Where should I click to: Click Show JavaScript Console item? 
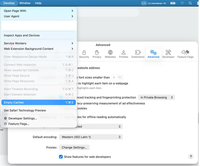[38, 70]
